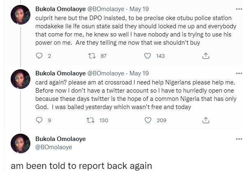Open May 19 timestamp of second tweet
This screenshot has width=243, height=173.
pyautogui.click(x=139, y=73)
